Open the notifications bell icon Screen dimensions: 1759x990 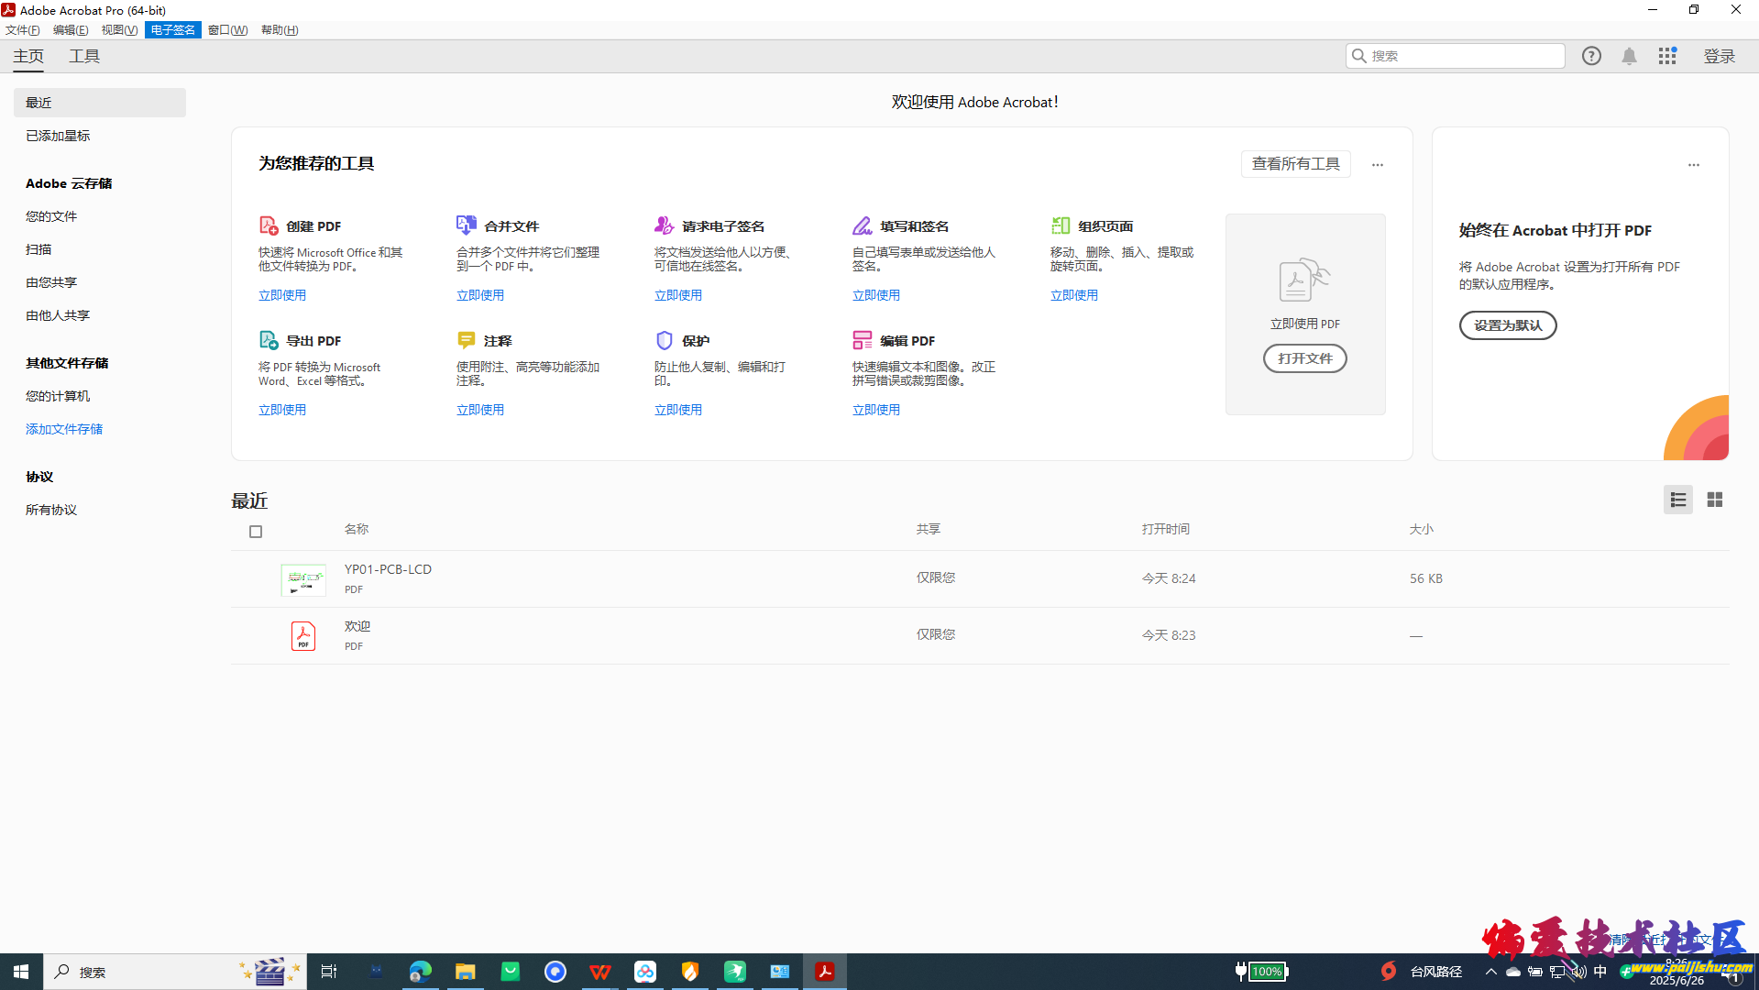(1629, 56)
